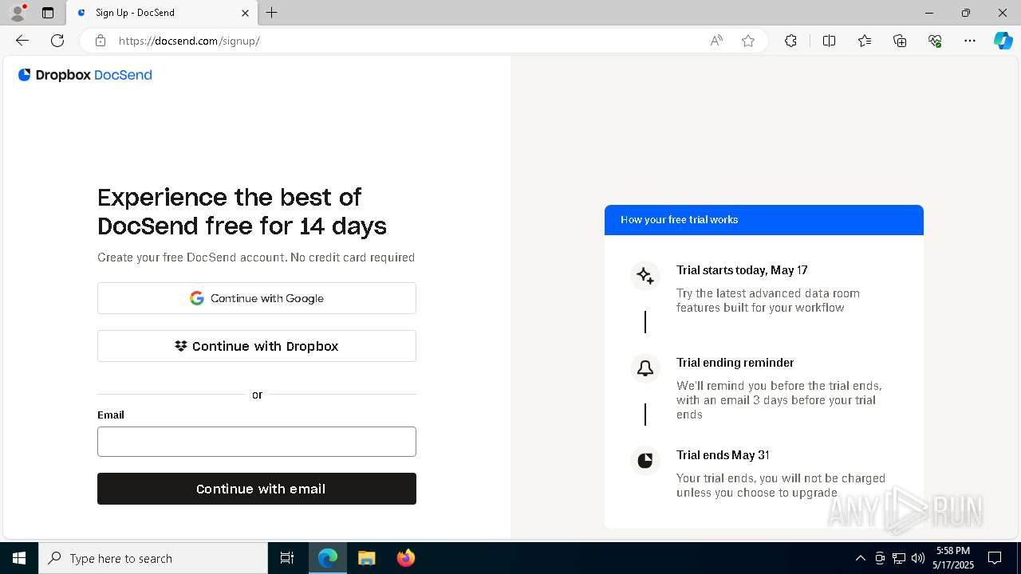Open File Explorer from taskbar
This screenshot has height=574, width=1021.
tap(366, 558)
